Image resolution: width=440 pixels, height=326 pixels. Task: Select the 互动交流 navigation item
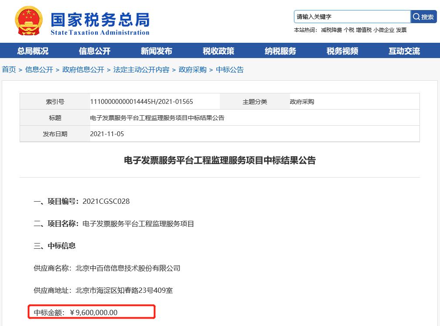404,51
